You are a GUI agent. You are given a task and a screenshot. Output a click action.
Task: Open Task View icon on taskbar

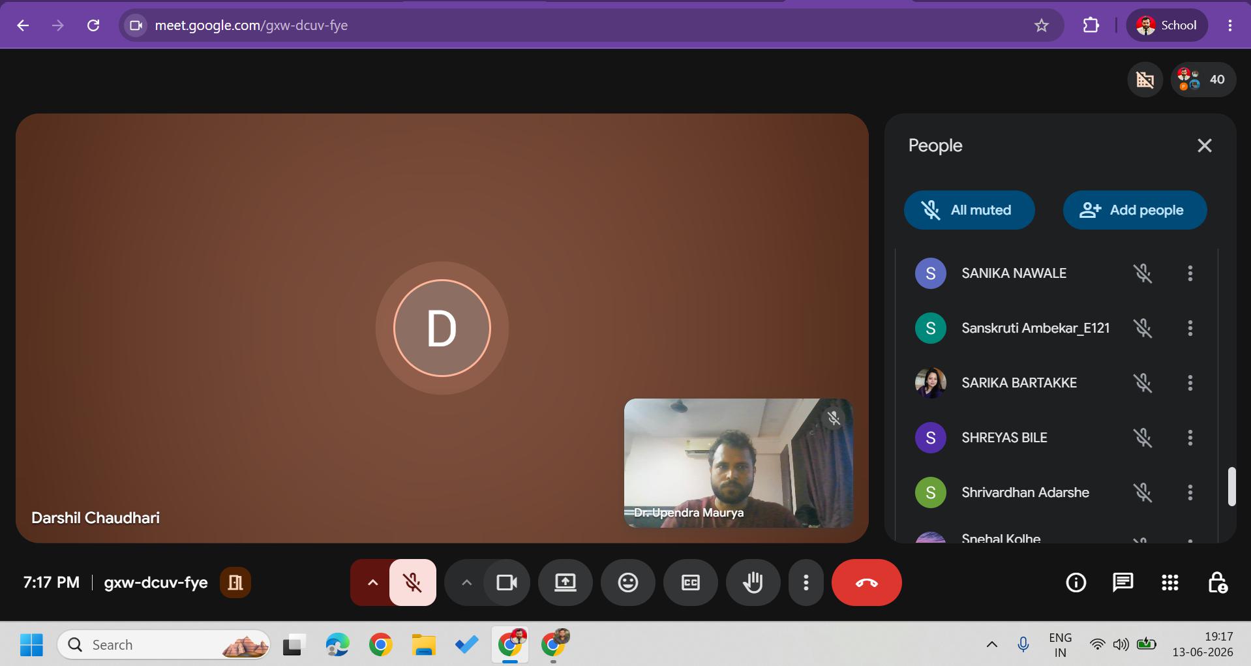pyautogui.click(x=295, y=645)
